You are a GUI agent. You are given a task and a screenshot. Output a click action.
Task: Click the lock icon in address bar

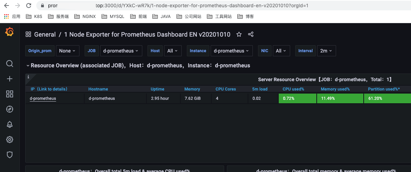(42, 6)
